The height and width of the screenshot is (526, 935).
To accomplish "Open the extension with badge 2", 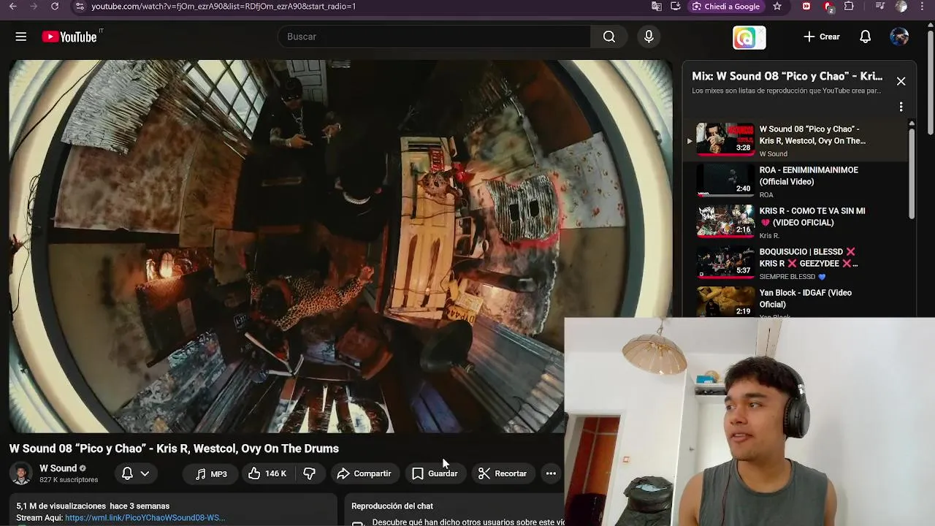I will click(828, 7).
